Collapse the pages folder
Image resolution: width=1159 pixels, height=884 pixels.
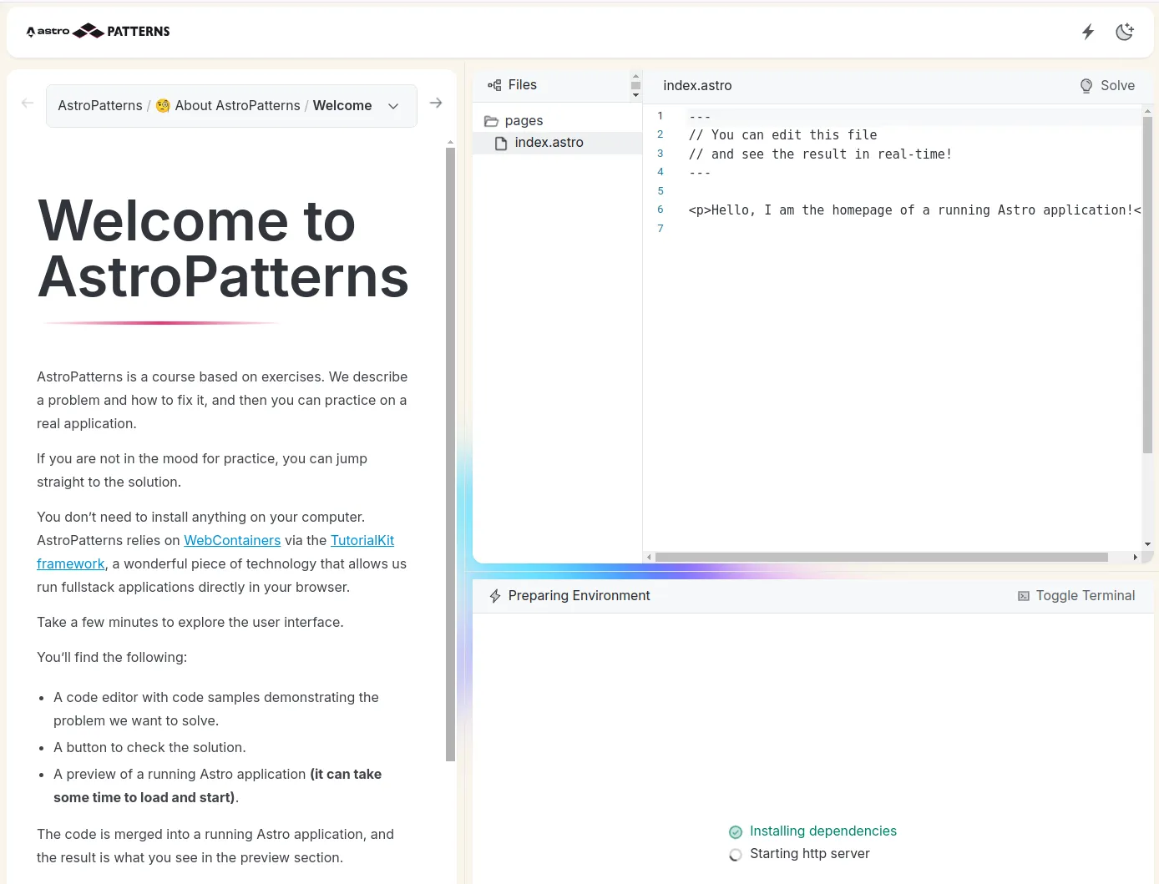(524, 121)
